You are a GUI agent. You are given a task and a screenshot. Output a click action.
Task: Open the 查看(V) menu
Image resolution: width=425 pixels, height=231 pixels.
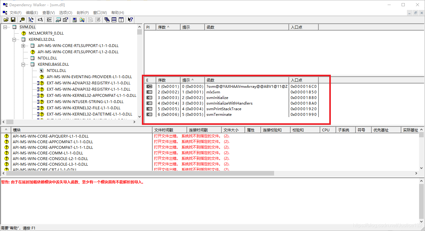click(x=48, y=12)
